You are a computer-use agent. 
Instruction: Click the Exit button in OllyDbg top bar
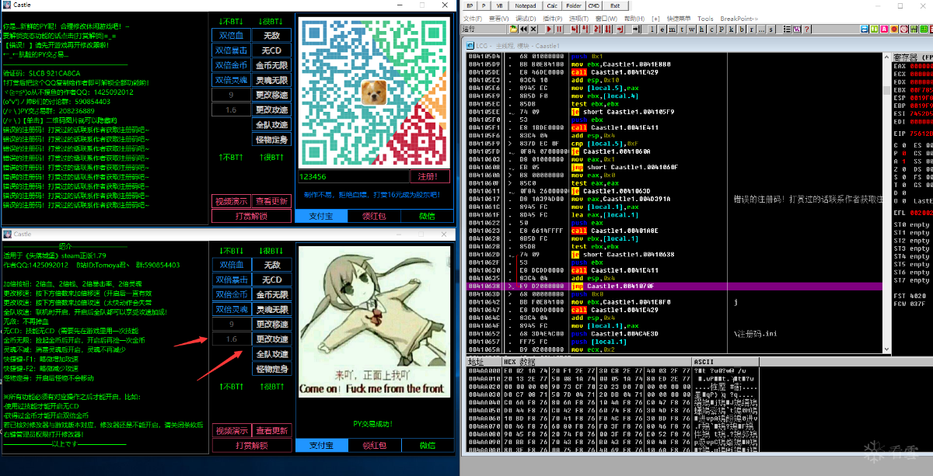click(x=617, y=5)
